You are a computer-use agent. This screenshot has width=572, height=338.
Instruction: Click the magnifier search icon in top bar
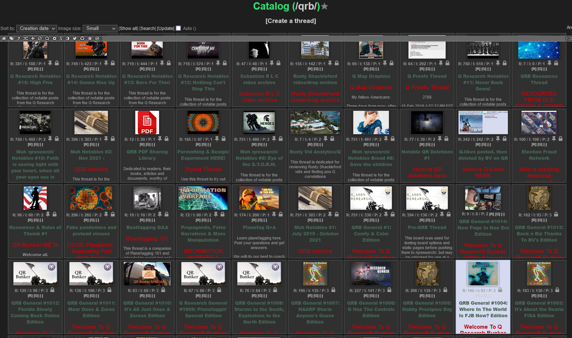tap(47, 39)
